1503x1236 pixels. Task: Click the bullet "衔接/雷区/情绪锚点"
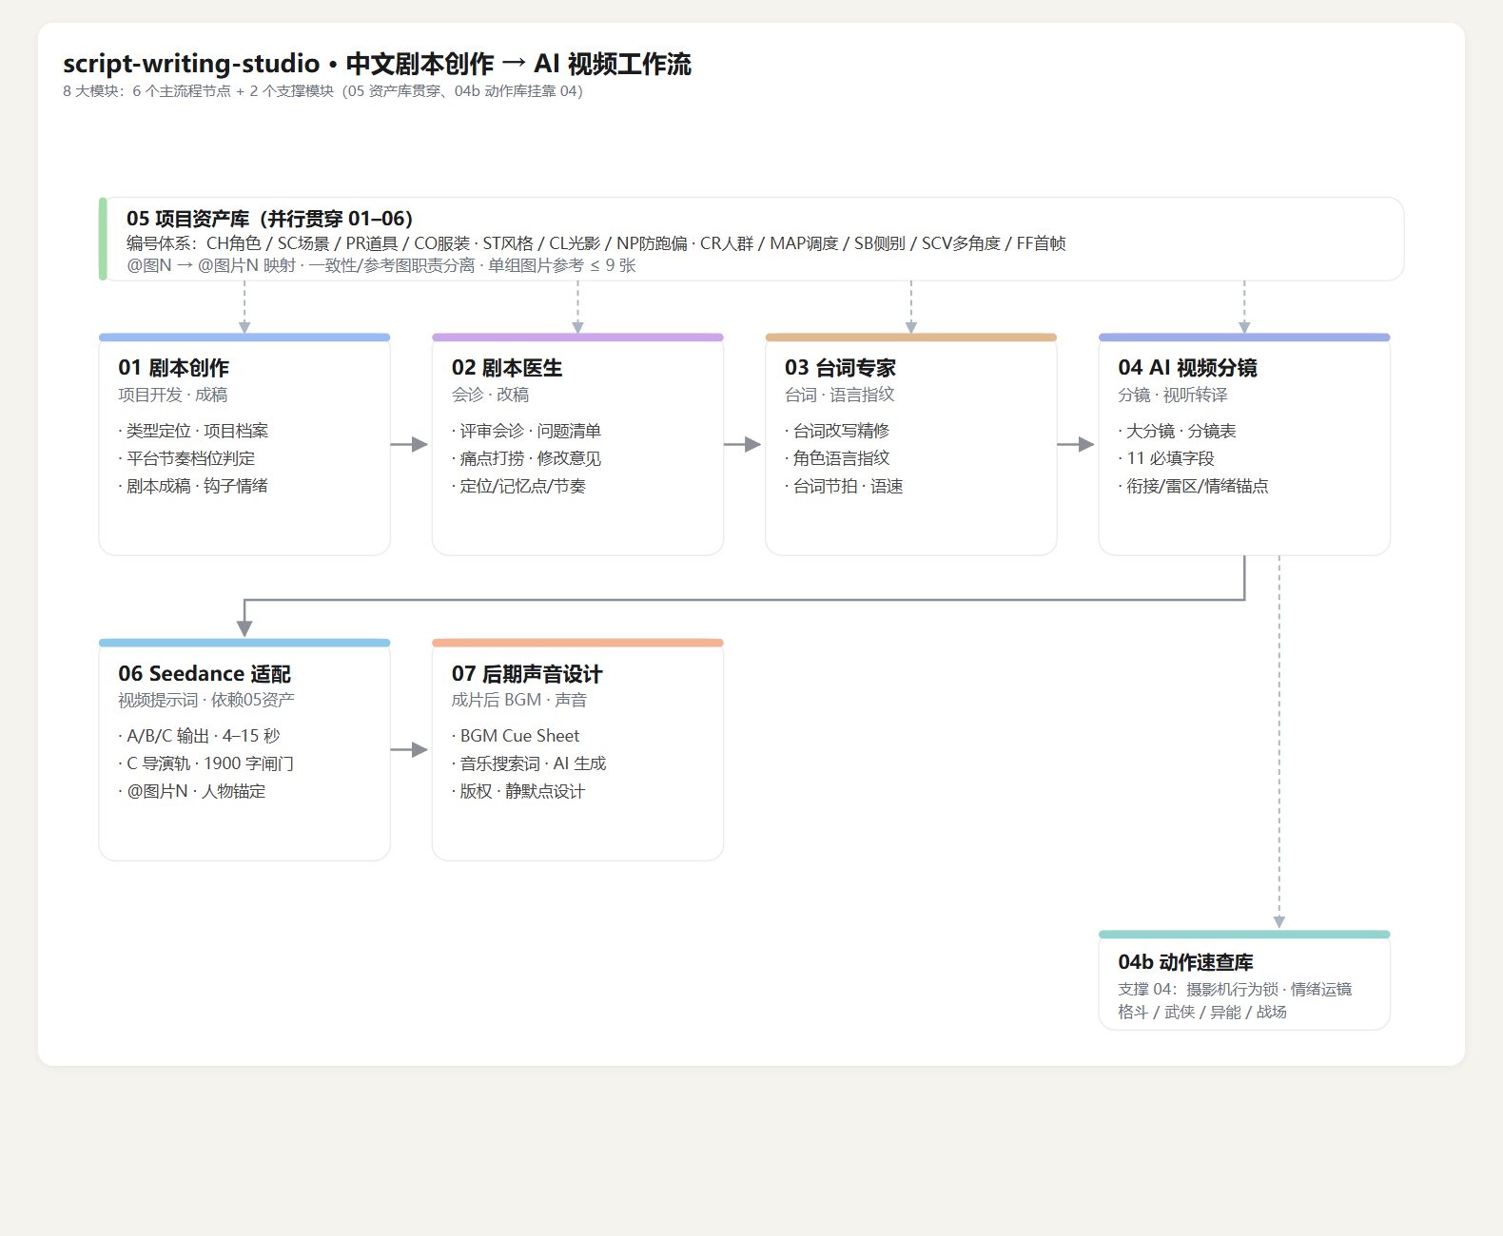1193,486
